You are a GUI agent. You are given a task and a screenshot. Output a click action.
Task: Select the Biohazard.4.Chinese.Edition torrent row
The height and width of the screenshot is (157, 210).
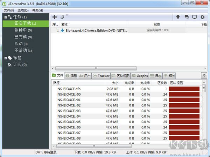coord(128,30)
